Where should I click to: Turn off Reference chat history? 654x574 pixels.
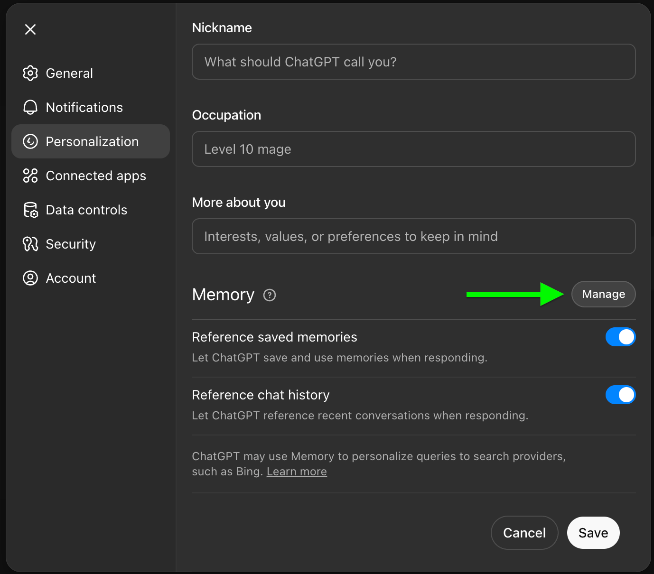(620, 395)
